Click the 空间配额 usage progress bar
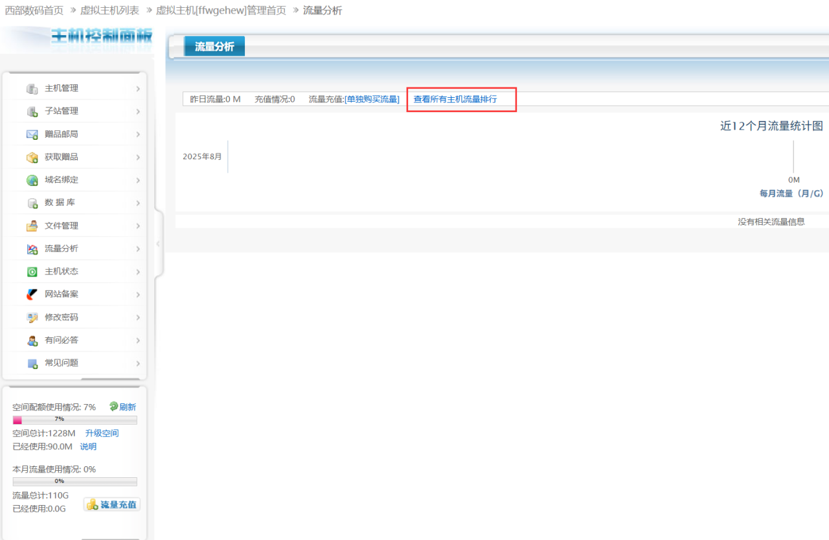 click(x=74, y=420)
